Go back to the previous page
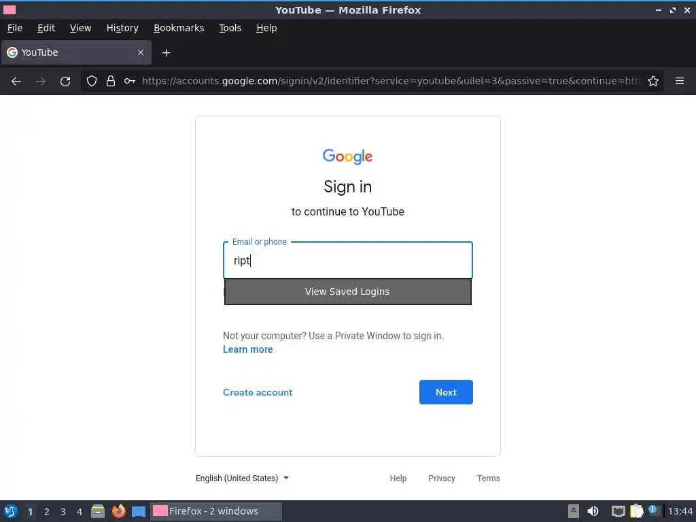This screenshot has width=696, height=522. [16, 82]
